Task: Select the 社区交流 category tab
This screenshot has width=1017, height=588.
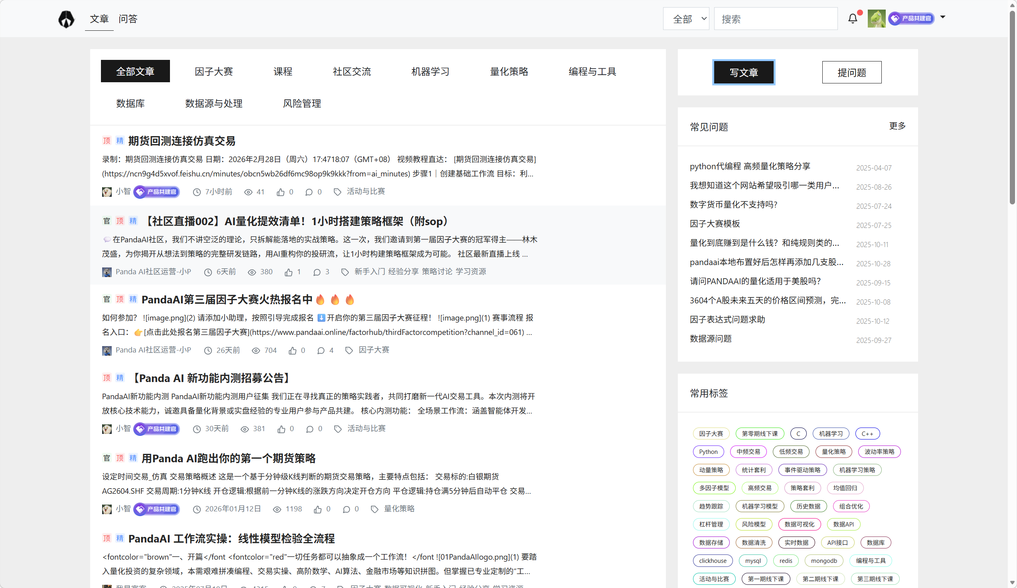Action: tap(352, 71)
